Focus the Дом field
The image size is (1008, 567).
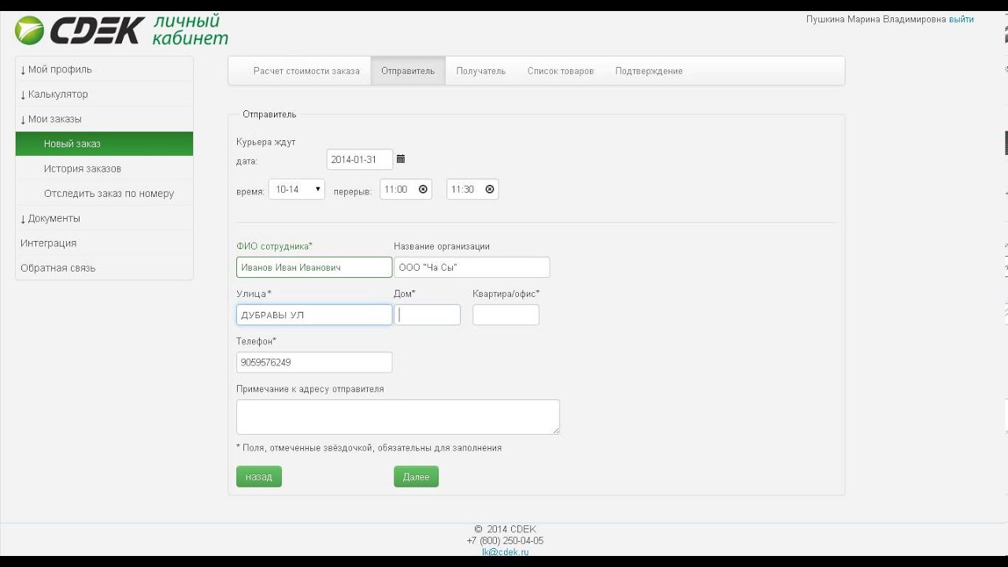427,315
